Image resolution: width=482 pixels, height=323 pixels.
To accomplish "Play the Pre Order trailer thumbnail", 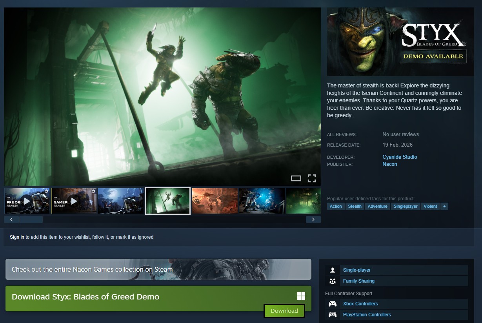I will (x=27, y=201).
